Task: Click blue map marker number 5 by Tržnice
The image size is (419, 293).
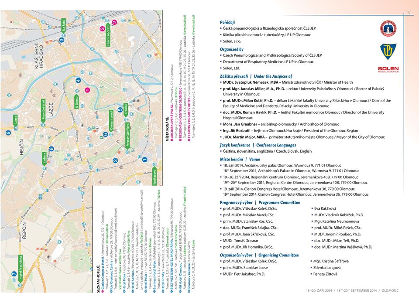Action: tap(120, 109)
